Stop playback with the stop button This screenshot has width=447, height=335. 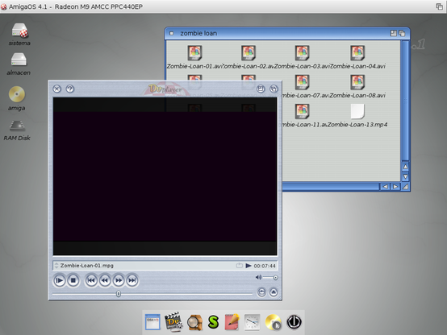[73, 280]
